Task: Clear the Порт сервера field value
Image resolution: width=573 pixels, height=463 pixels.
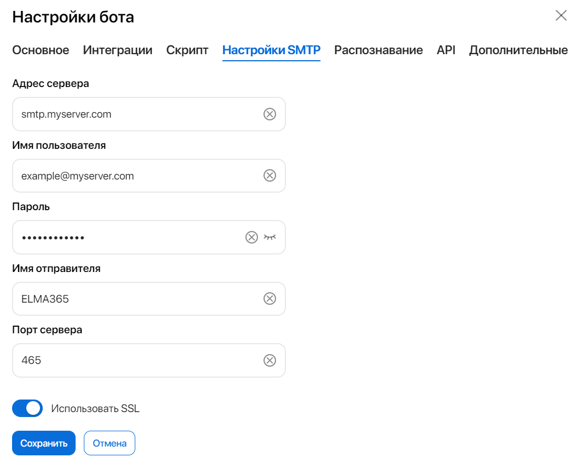Action: [270, 360]
